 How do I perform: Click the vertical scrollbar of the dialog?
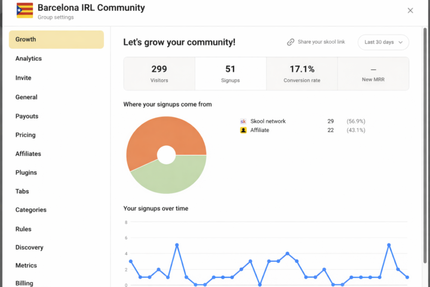[x=425, y=145]
